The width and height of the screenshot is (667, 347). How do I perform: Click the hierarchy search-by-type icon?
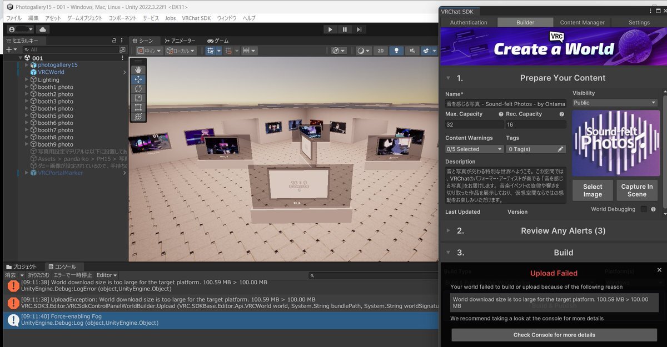pyautogui.click(x=123, y=49)
